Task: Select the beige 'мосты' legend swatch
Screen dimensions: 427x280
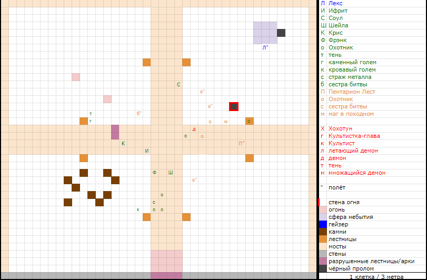Action: point(323,246)
